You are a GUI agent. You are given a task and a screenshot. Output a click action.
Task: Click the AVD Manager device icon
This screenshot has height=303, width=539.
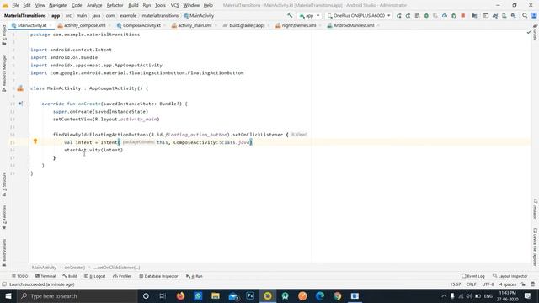tap(504, 15)
